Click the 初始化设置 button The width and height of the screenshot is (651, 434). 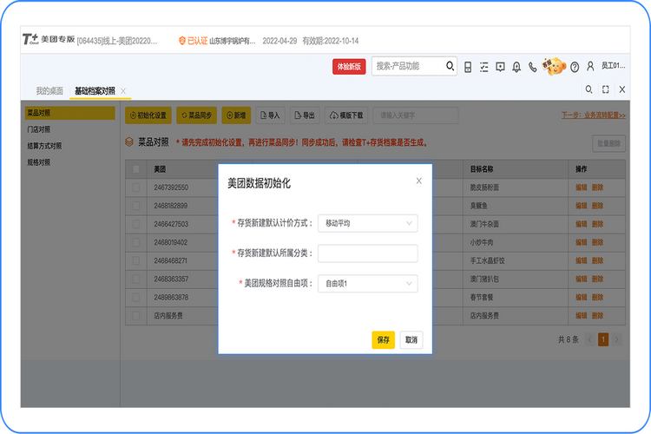[148, 115]
